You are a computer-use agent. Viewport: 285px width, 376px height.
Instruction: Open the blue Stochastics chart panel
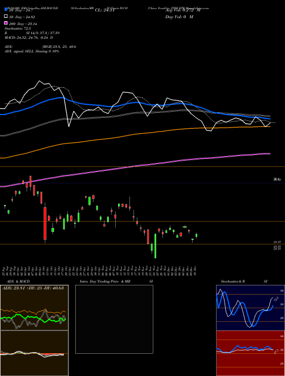pyautogui.click(x=250, y=308)
